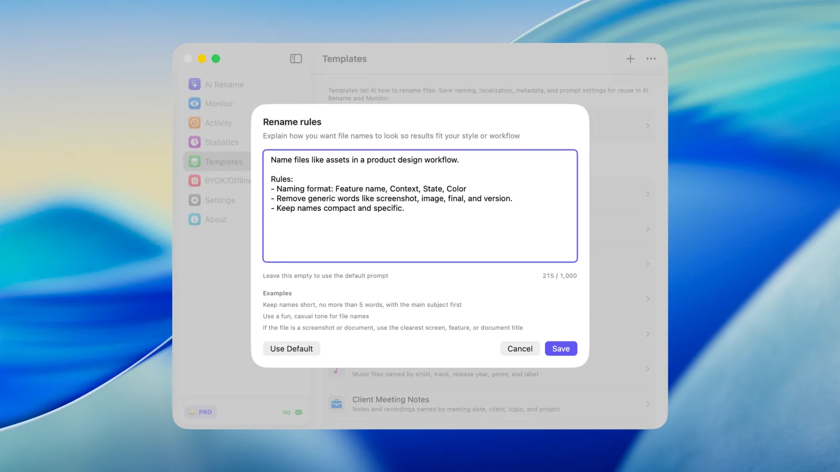This screenshot has height=472, width=840.
Task: Go to Monitor section
Action: coord(219,104)
